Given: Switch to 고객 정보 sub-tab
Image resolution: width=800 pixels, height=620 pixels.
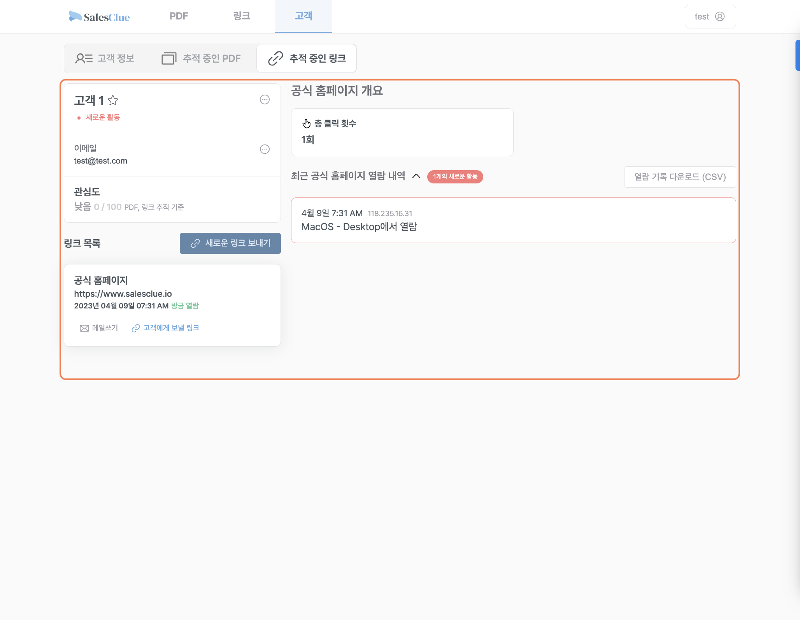Looking at the screenshot, I should [x=105, y=58].
